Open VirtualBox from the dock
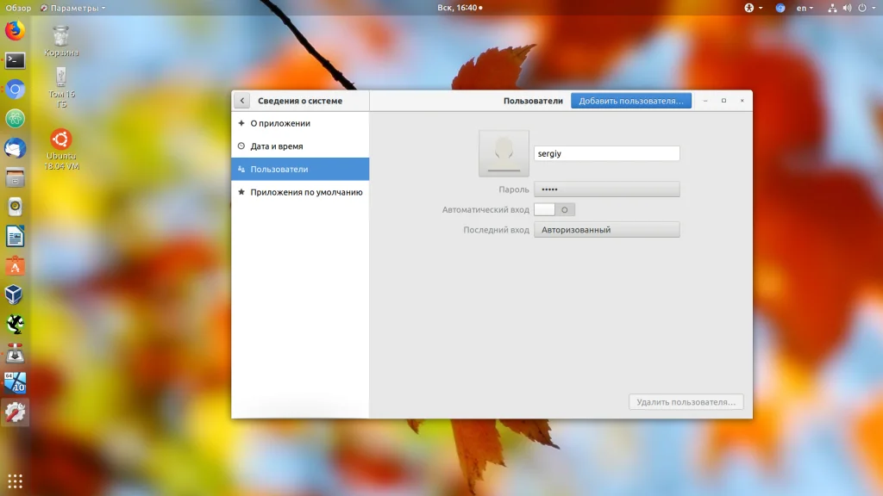Viewport: 883px width, 496px height. 15,295
